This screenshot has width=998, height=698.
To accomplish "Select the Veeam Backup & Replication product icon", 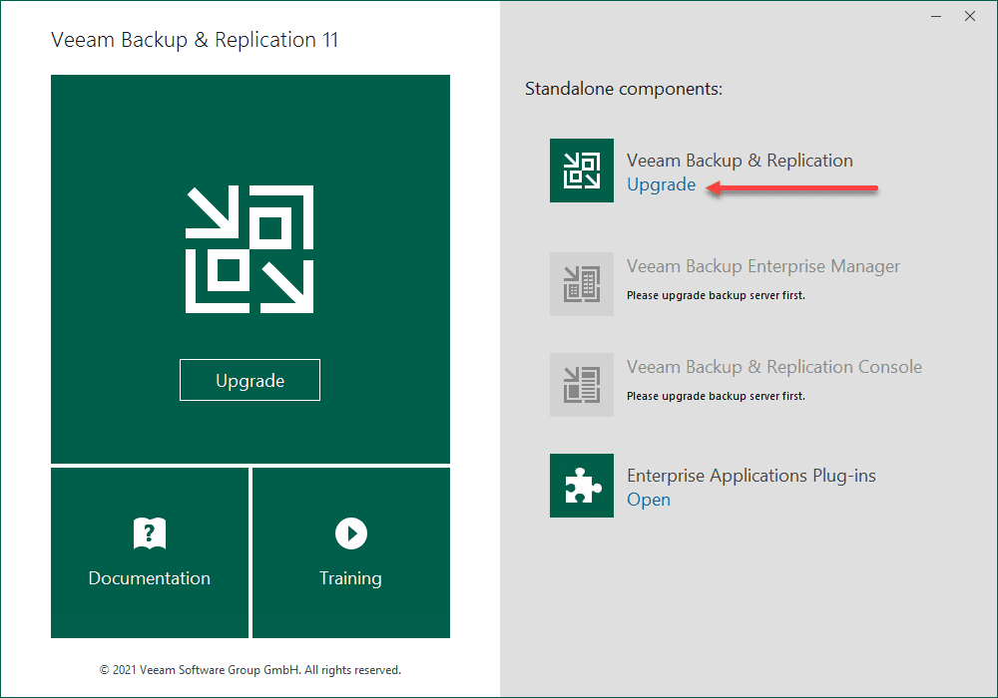I will pos(581,171).
